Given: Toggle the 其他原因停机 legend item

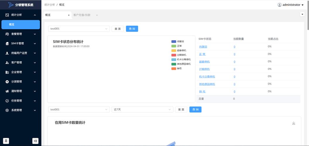Looking at the screenshot, I should 181,64.
